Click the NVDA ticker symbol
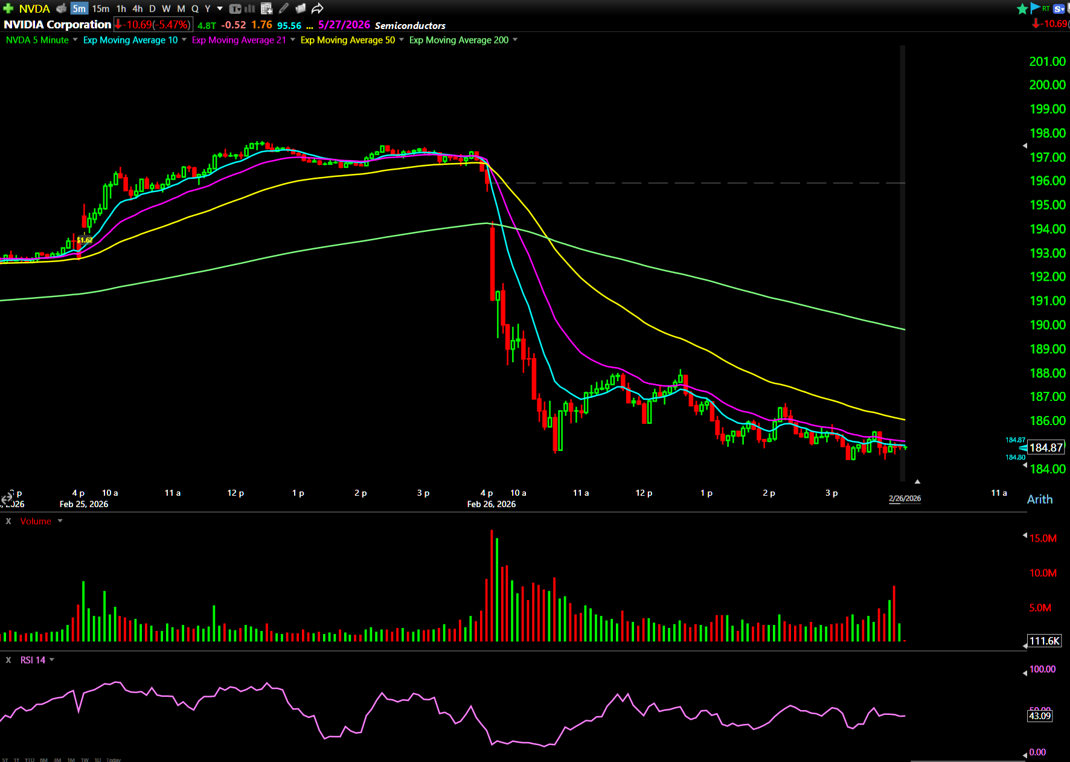Image resolution: width=1070 pixels, height=762 pixels. coord(34,8)
